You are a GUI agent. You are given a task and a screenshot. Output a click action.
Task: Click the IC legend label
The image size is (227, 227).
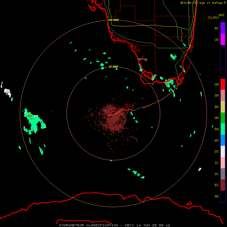point(216,163)
